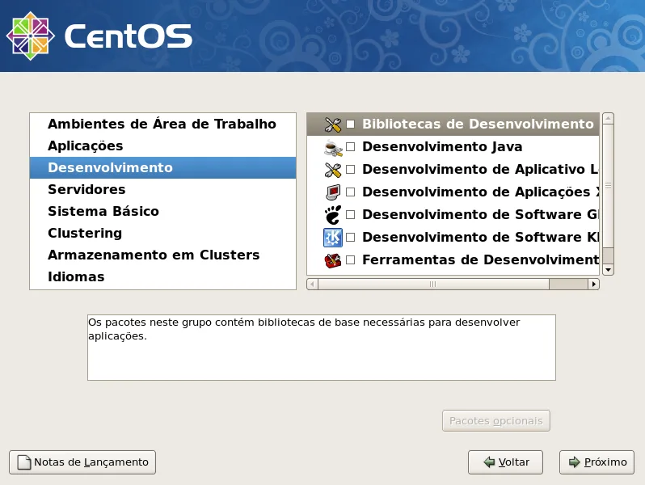Click the vertical scrollbar down arrow
The image size is (645, 485).
608,270
